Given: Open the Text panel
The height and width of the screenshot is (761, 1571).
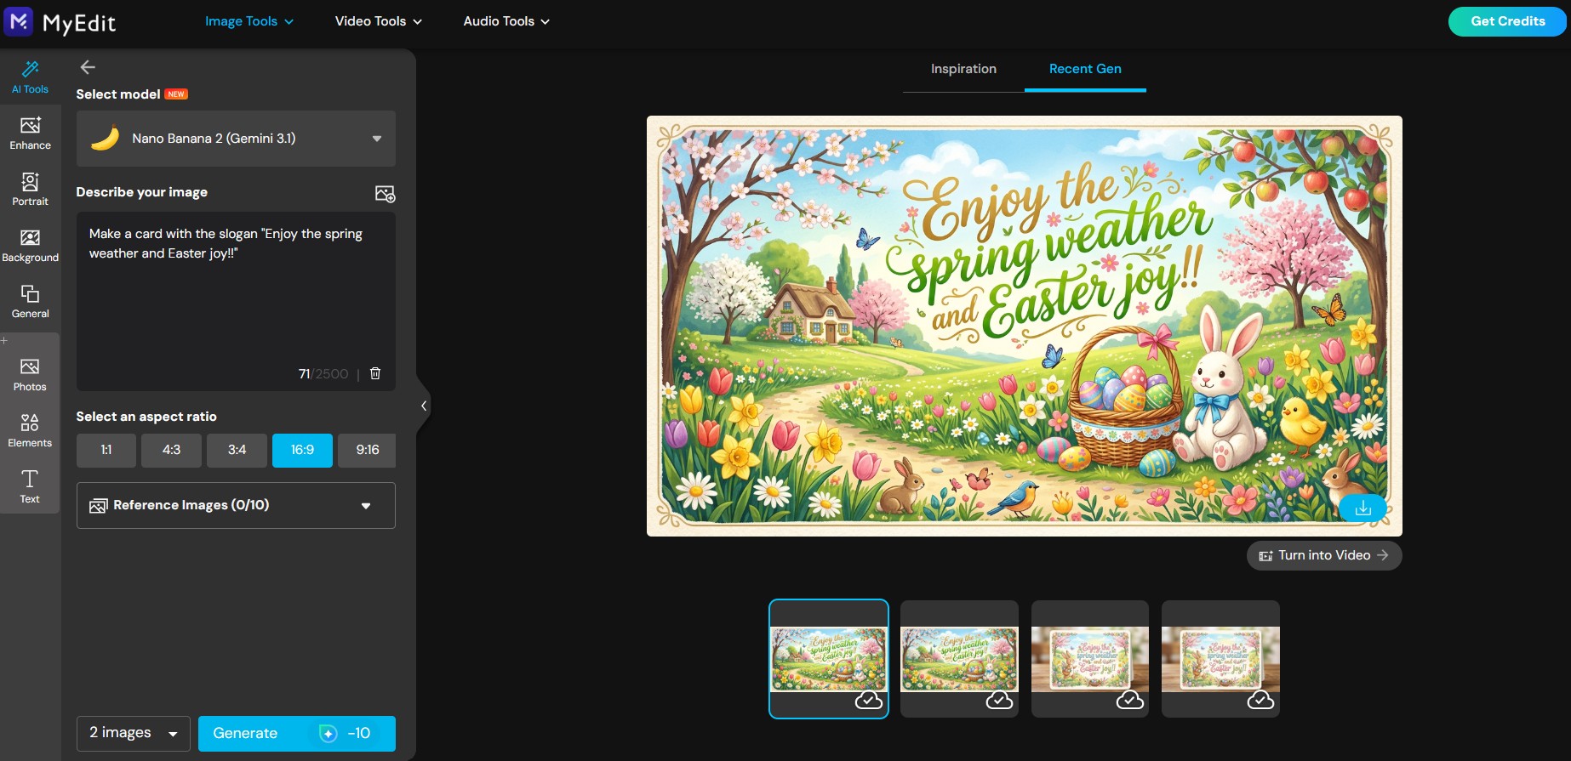Looking at the screenshot, I should (30, 487).
